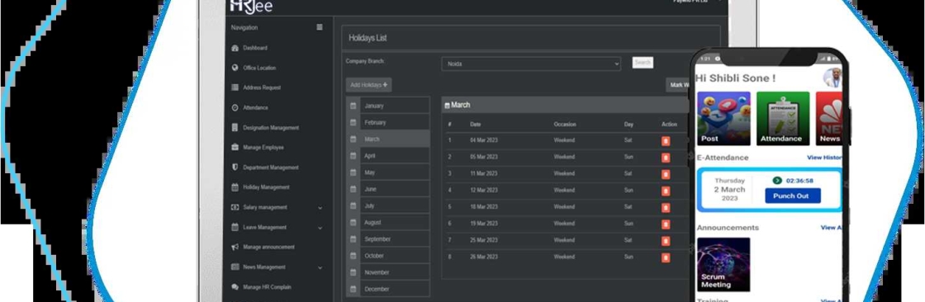Tap the profile avatar on the phone

(x=832, y=78)
